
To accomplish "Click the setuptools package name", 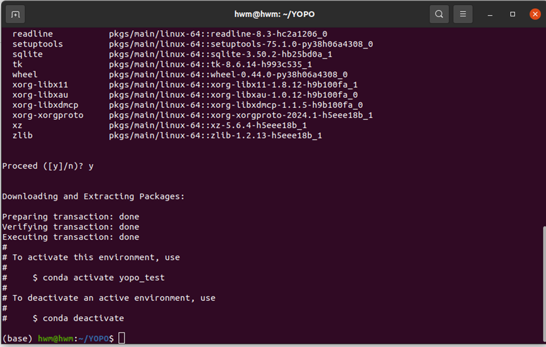I will pos(38,44).
